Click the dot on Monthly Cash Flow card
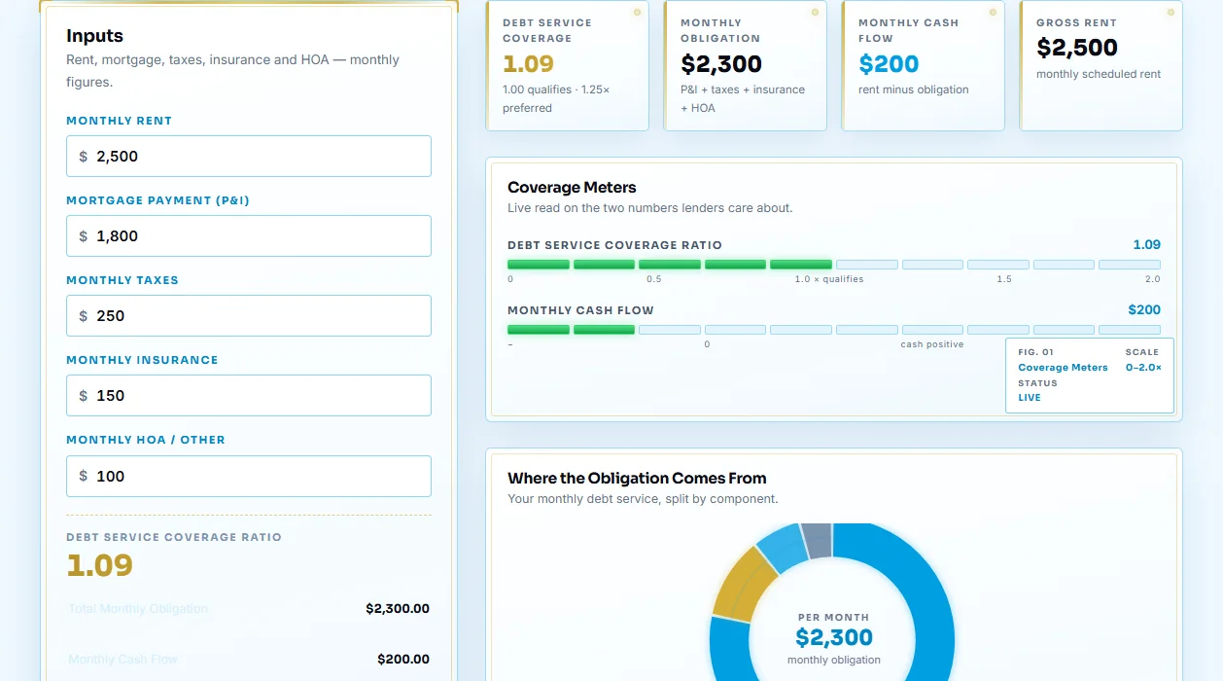 pos(993,13)
